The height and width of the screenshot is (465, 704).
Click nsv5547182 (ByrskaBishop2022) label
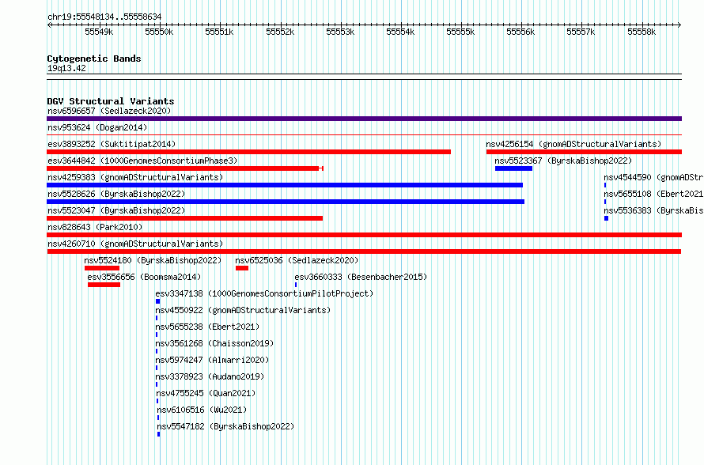[225, 426]
